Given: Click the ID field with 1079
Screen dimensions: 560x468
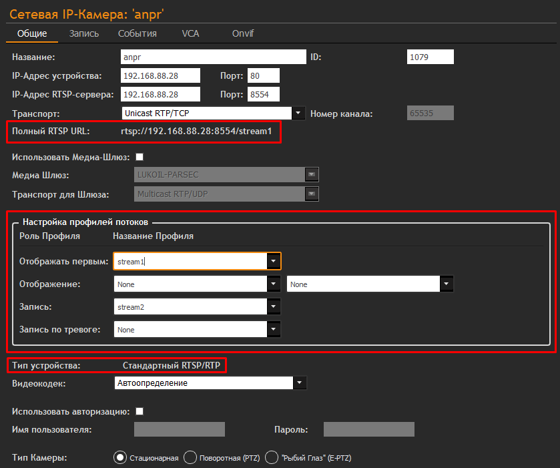Looking at the screenshot, I should point(430,57).
